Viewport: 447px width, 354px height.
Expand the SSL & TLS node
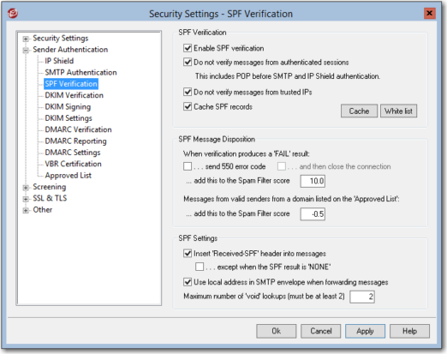[x=26, y=199]
